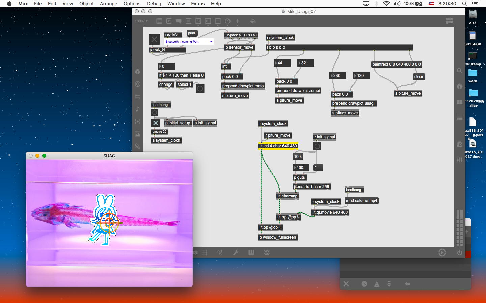The height and width of the screenshot is (303, 486).
Task: Open the Object menu
Action: [86, 4]
